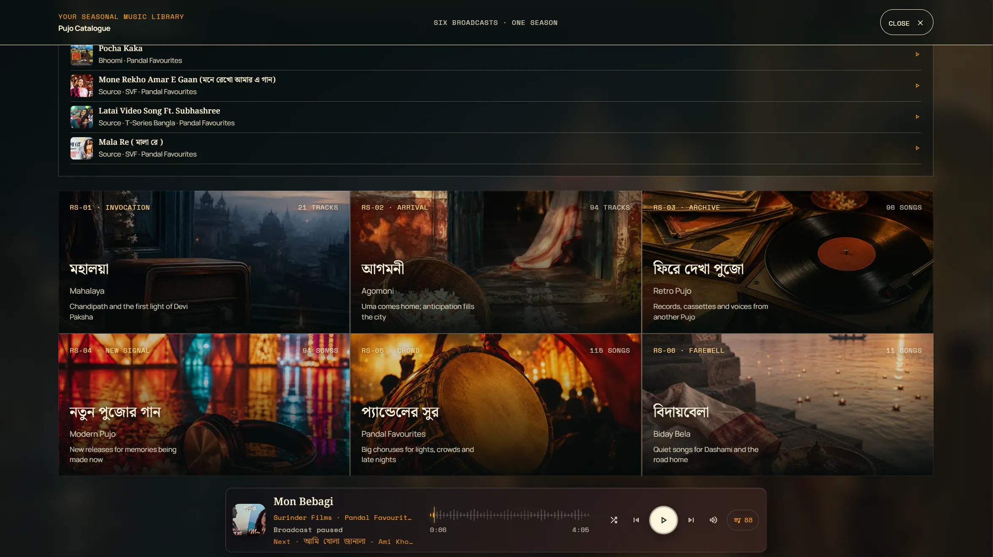Click the Next up 'Ami Kho…' line
Screen dimensions: 993x557
click(x=343, y=541)
